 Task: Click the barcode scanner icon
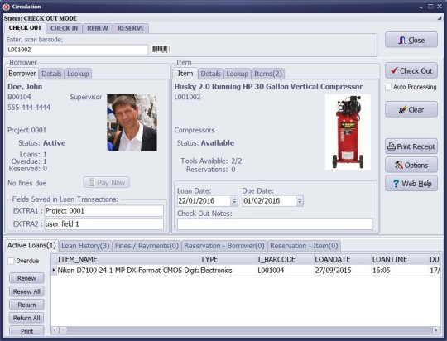(x=161, y=50)
